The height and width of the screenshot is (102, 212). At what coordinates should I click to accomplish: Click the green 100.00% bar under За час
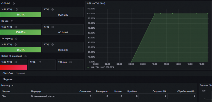point(21,32)
